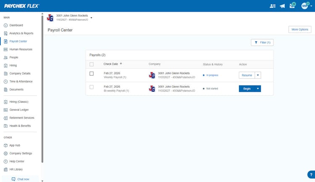Open the announcements megaphone icon
The width and height of the screenshot is (315, 182).
pyautogui.click(x=282, y=6)
